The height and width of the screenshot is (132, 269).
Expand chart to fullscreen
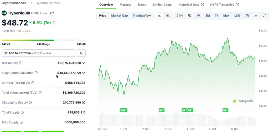pos(265,16)
